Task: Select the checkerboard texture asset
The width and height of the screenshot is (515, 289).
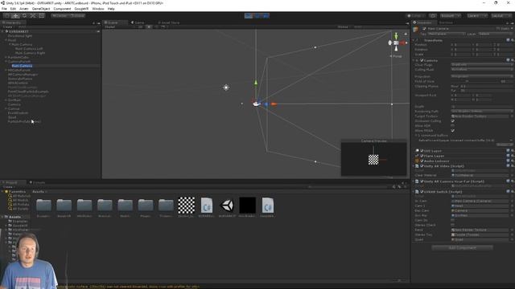Action: coord(186,206)
